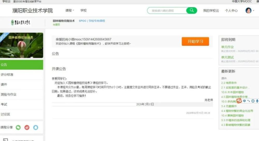
Task: Click the orange 开始学习 button
Action: 195,41
